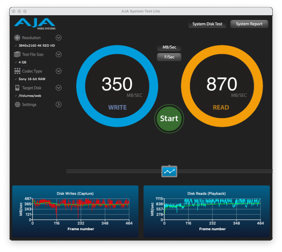The height and width of the screenshot is (252, 282).
Task: Click the Target Disk label
Action: (x=32, y=88)
